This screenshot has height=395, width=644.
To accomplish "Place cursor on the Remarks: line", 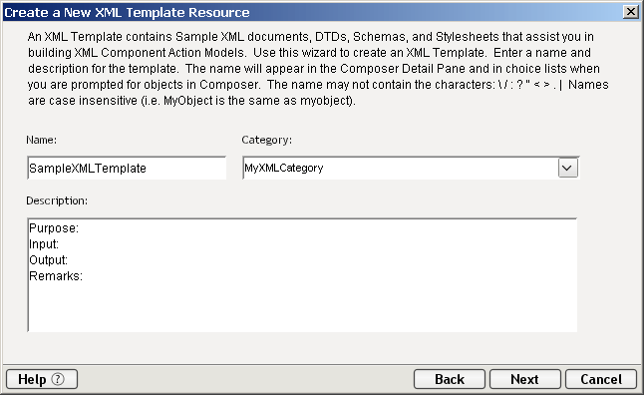I will [x=56, y=275].
